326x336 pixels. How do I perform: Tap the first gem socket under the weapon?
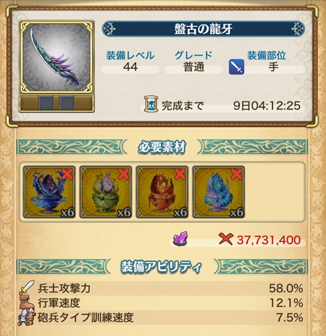(46, 103)
